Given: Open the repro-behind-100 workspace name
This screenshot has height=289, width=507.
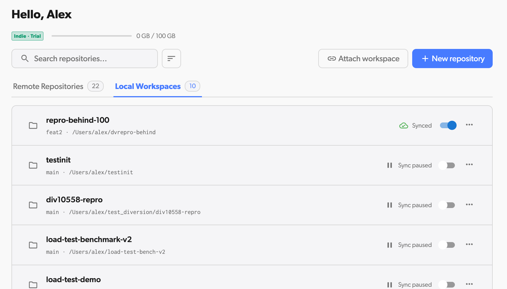Looking at the screenshot, I should click(78, 120).
